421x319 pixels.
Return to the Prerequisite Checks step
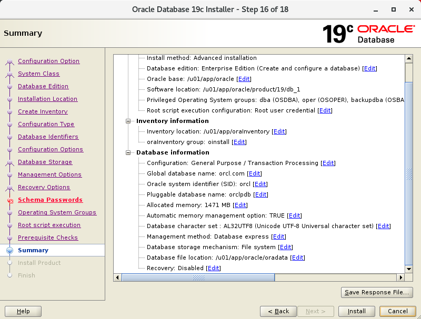pos(48,238)
